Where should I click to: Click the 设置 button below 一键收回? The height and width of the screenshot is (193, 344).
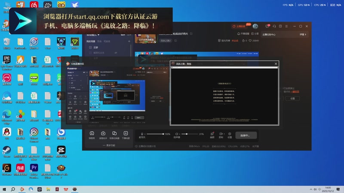tap(292, 99)
